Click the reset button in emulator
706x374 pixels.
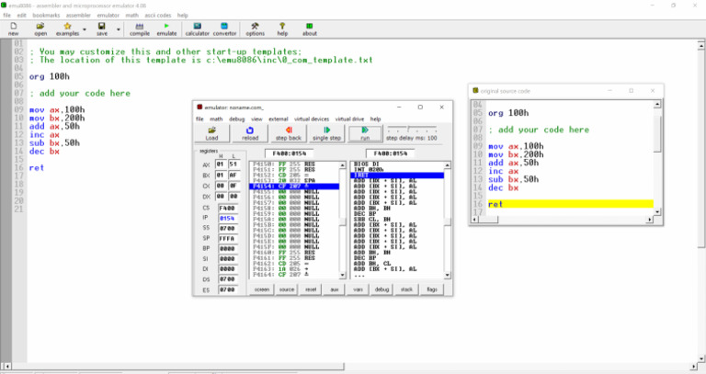(x=311, y=289)
